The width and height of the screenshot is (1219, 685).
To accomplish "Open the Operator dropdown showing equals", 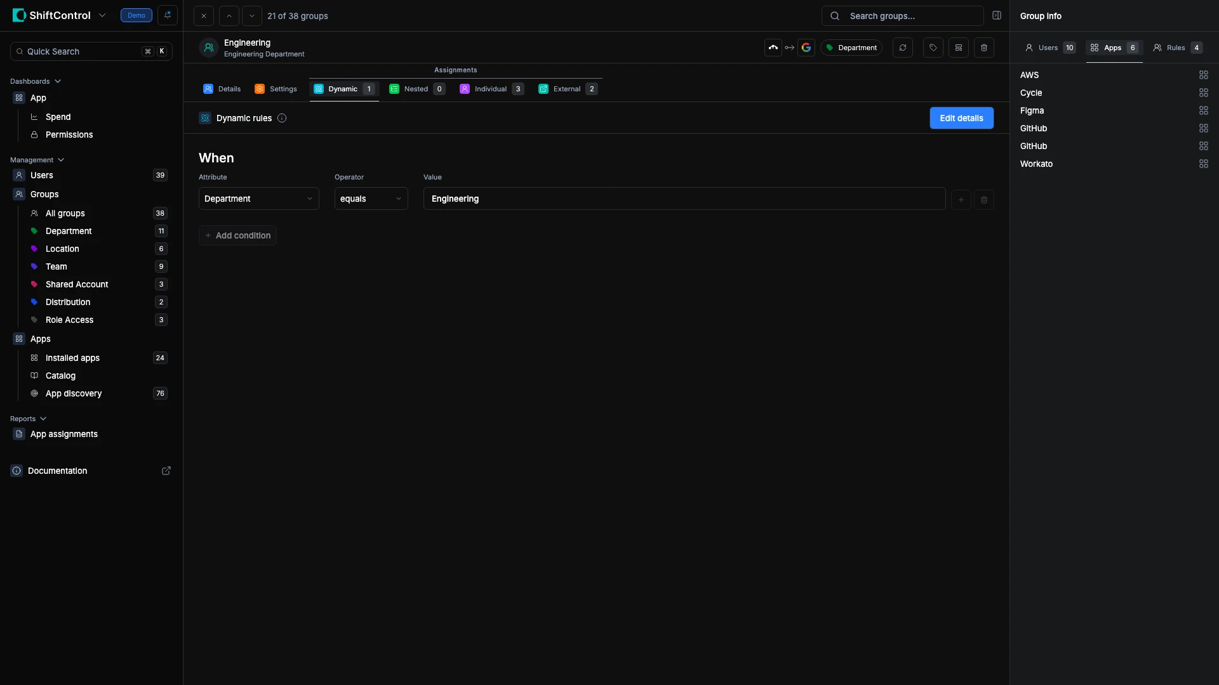I will tap(371, 199).
